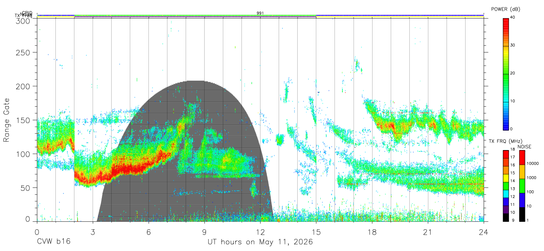
Task: Click the 40 label on POWER scale
Action: point(513,17)
